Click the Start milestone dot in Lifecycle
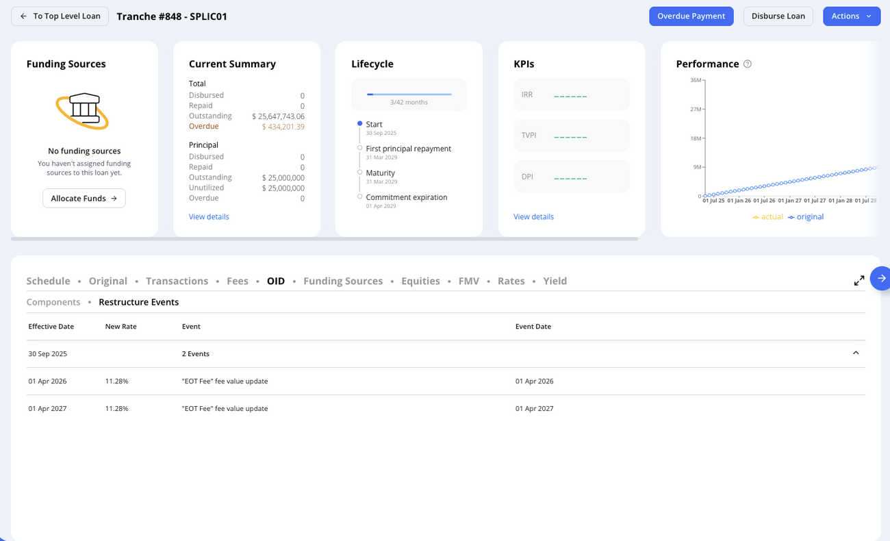The image size is (890, 541). point(359,124)
